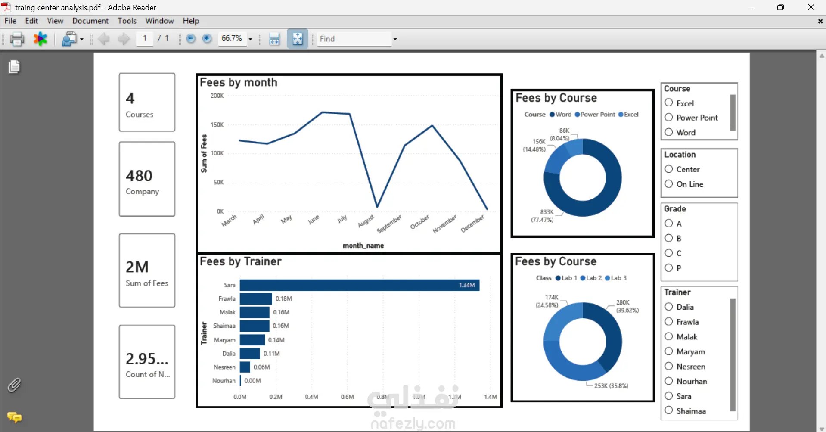The image size is (826, 432).
Task: Open the Edit menu
Action: tap(31, 21)
